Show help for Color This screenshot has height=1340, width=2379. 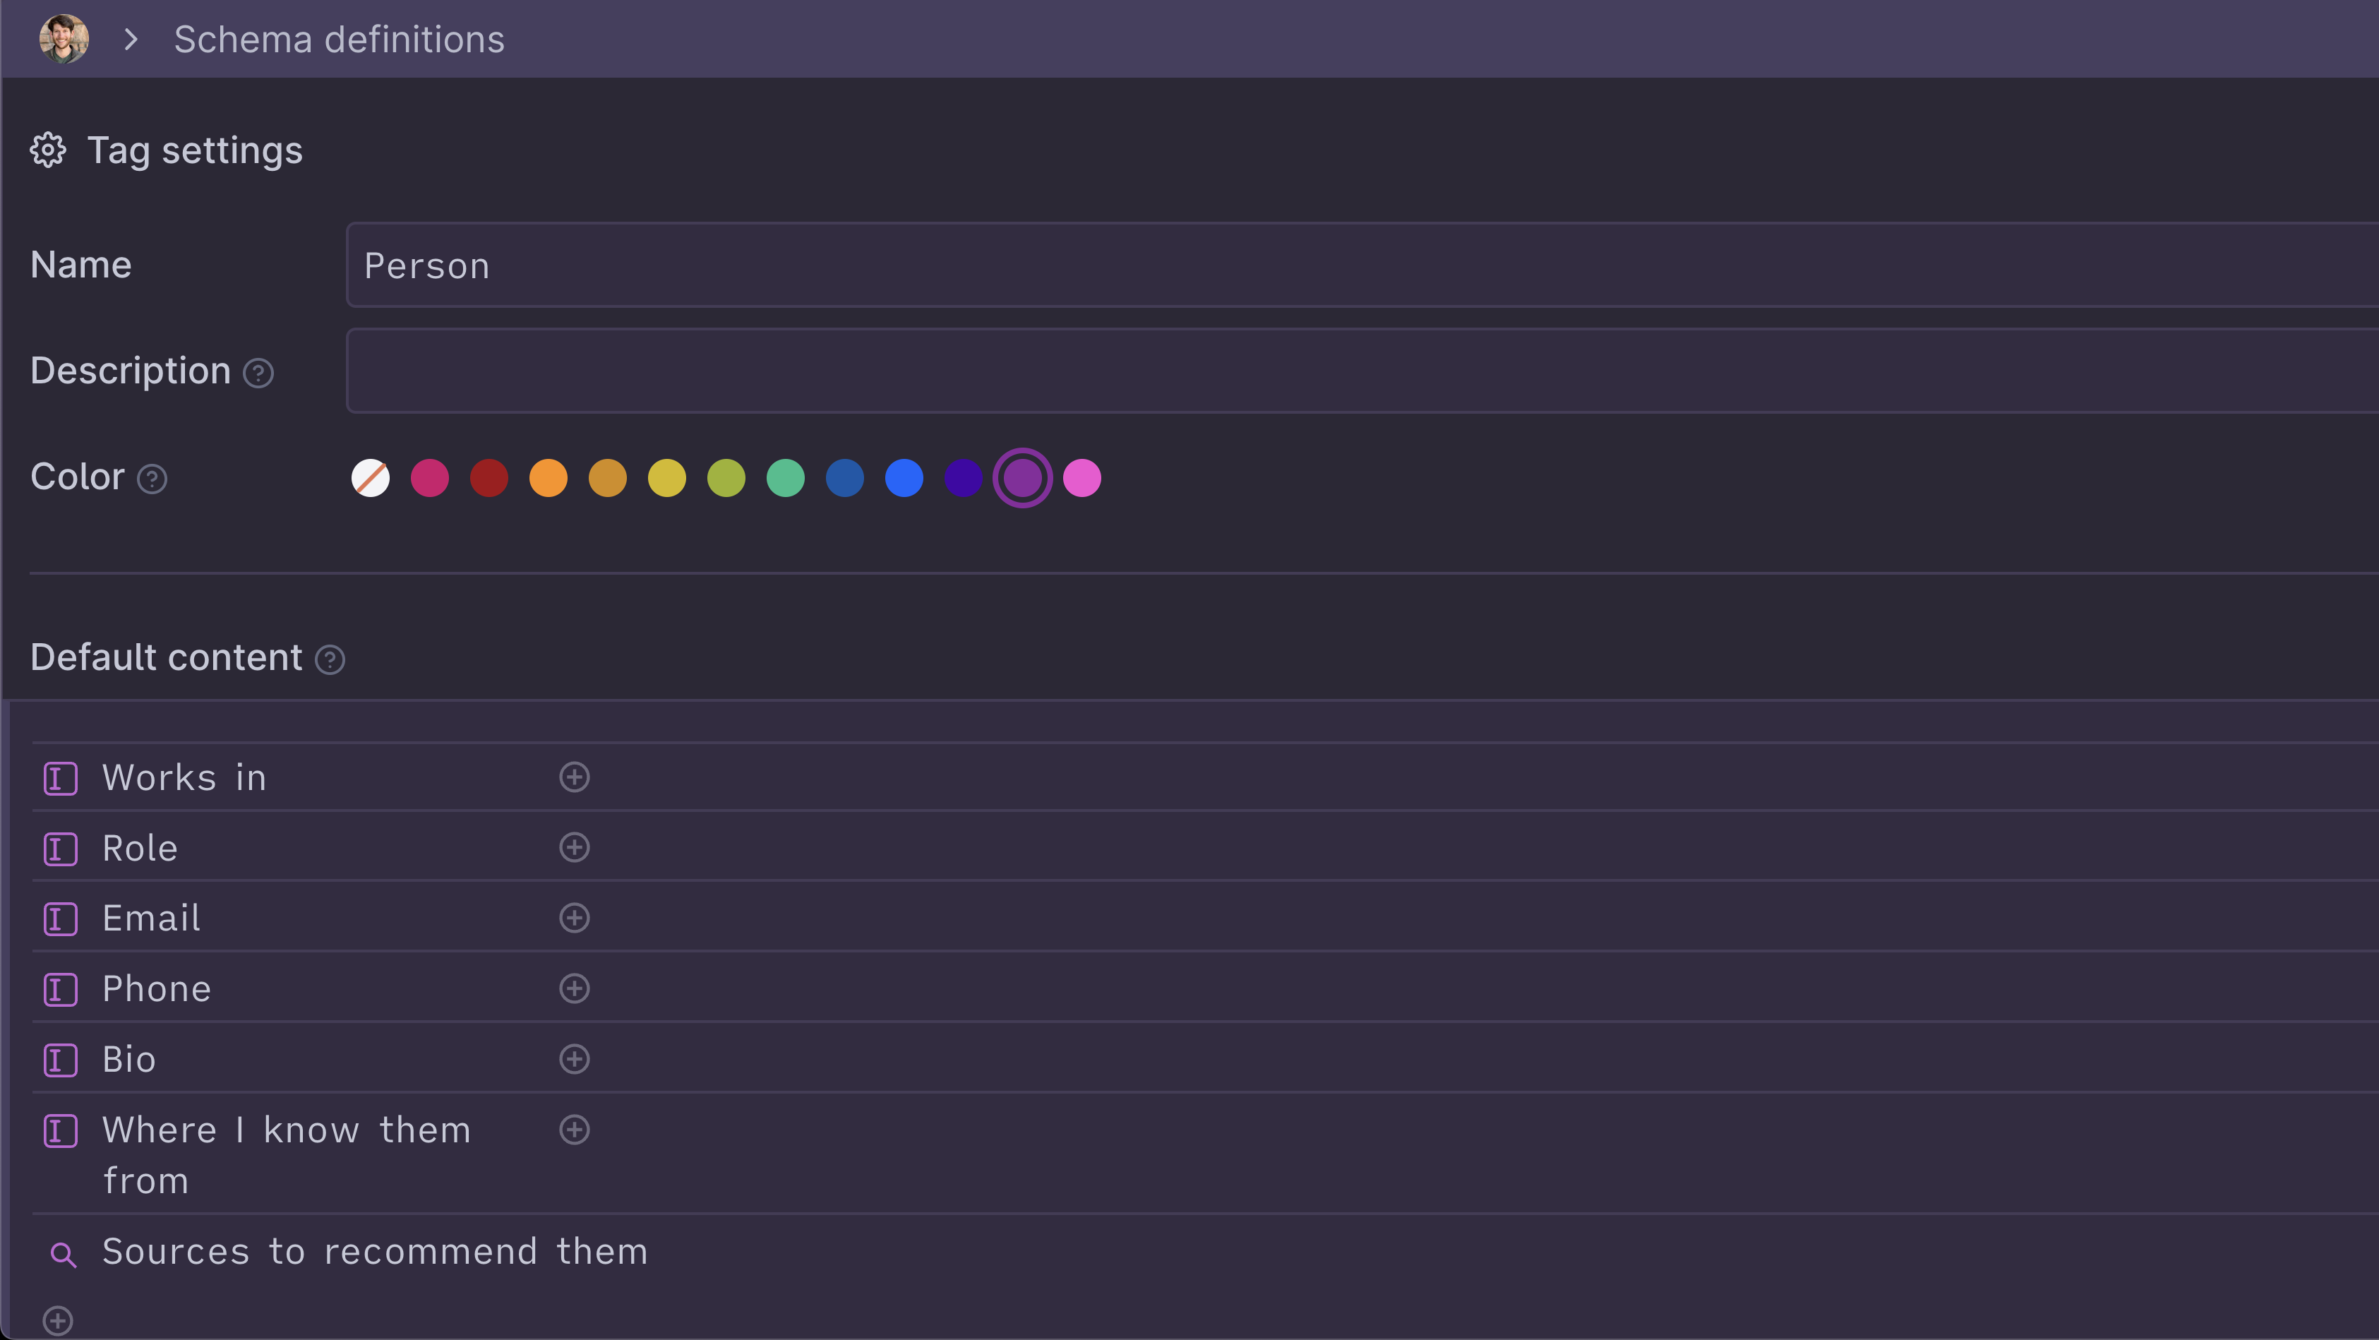click(x=152, y=479)
